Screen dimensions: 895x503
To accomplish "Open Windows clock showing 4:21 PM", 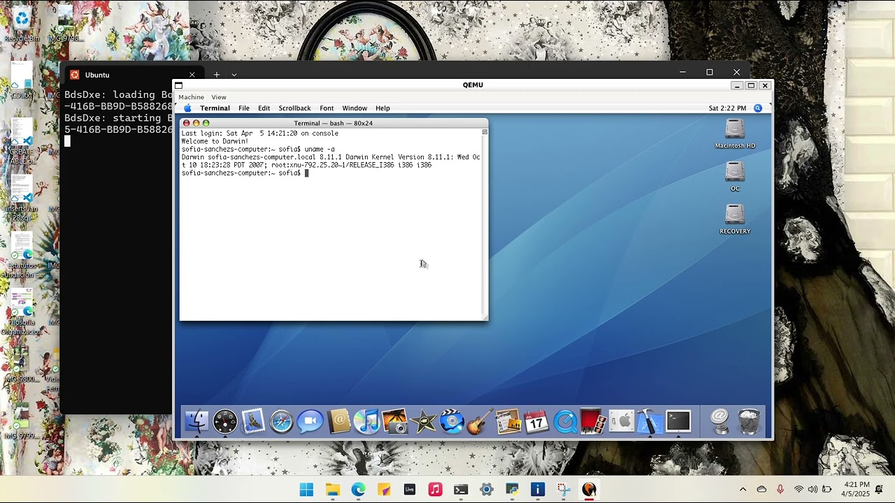I will coord(856,489).
